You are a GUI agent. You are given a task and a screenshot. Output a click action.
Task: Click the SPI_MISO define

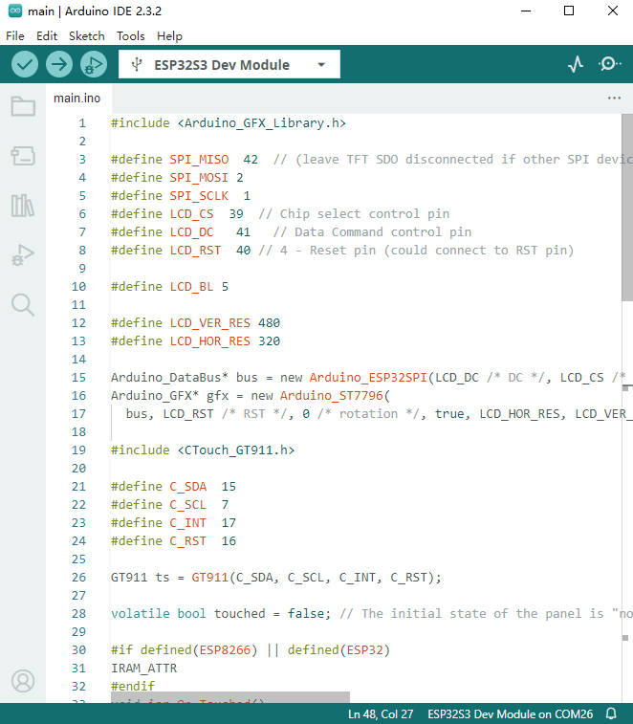199,160
